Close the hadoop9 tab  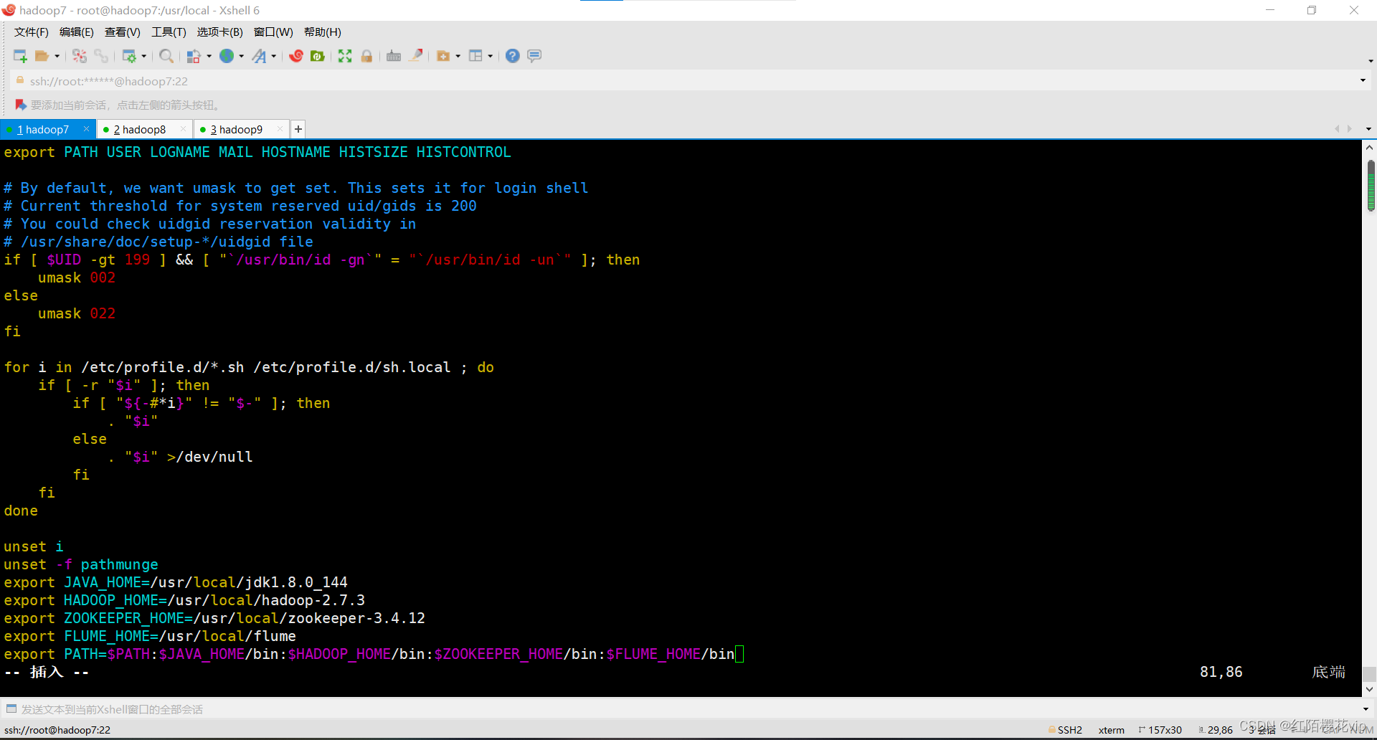click(280, 129)
